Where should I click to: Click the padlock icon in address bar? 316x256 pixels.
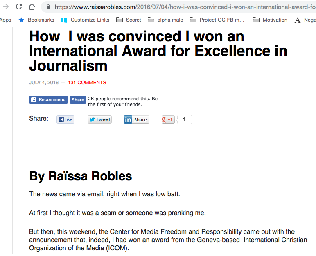pos(48,7)
